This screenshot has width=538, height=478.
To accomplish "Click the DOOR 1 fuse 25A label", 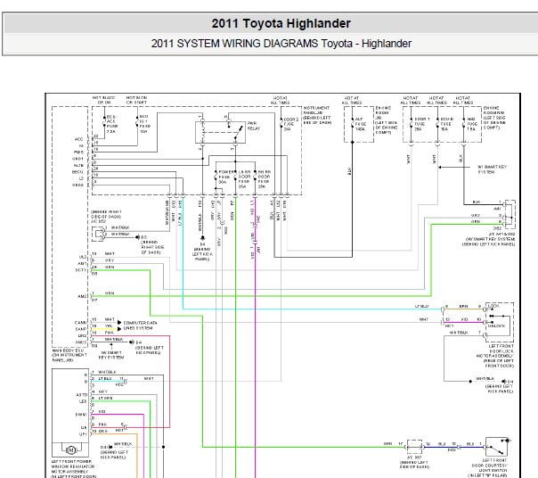I will pyautogui.click(x=421, y=124).
